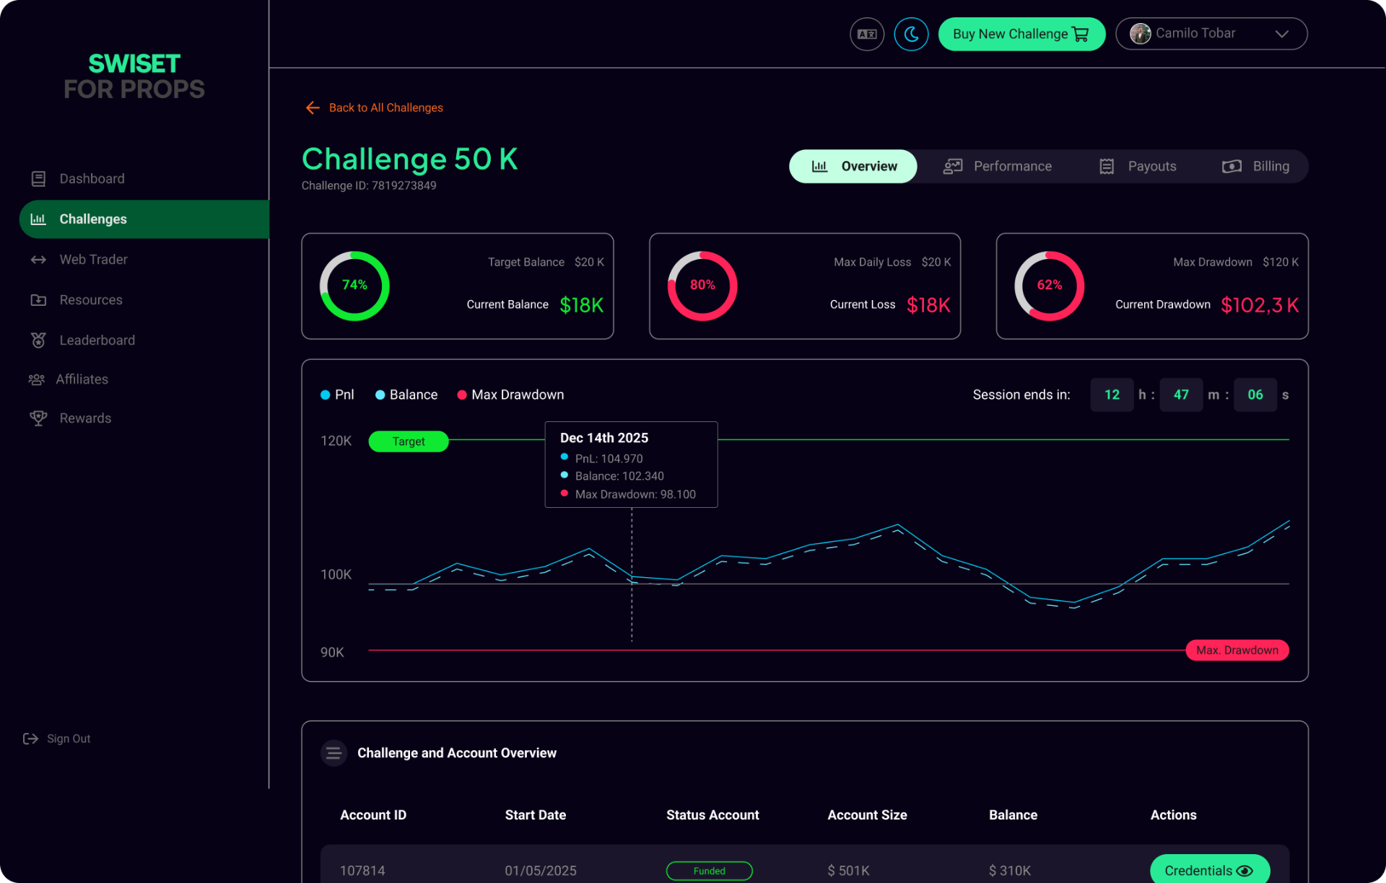
Task: Open the Payouts tab
Action: coord(1138,167)
